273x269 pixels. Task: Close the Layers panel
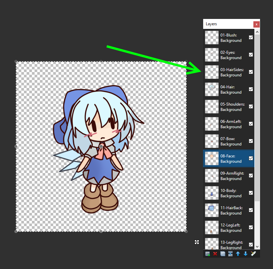256,25
